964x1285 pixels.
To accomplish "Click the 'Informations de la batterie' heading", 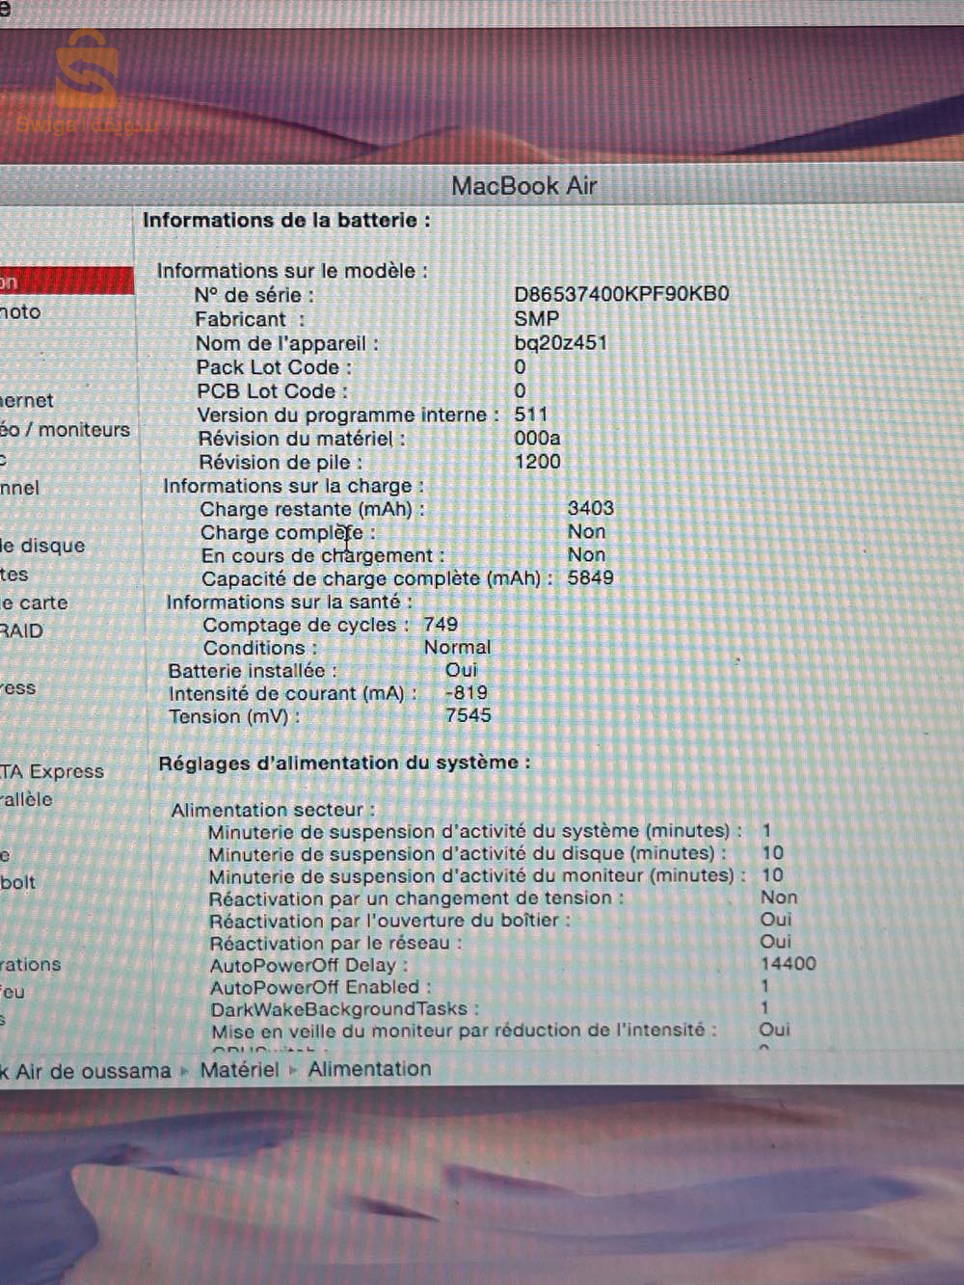I will (286, 220).
